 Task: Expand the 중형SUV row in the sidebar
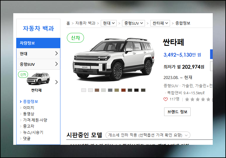tap(38, 64)
